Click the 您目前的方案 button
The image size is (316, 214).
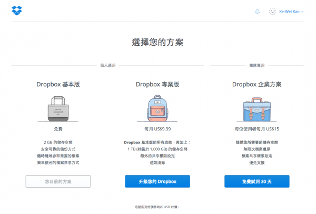(x=58, y=181)
